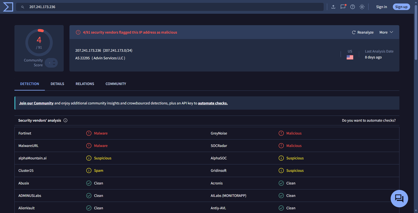Click the Reanalyze button

[363, 32]
